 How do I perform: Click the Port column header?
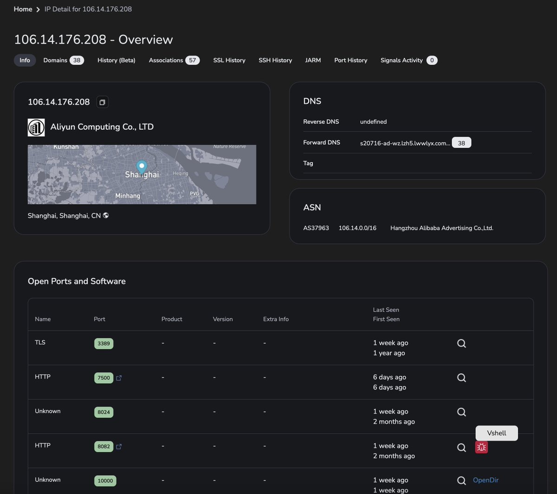click(99, 319)
